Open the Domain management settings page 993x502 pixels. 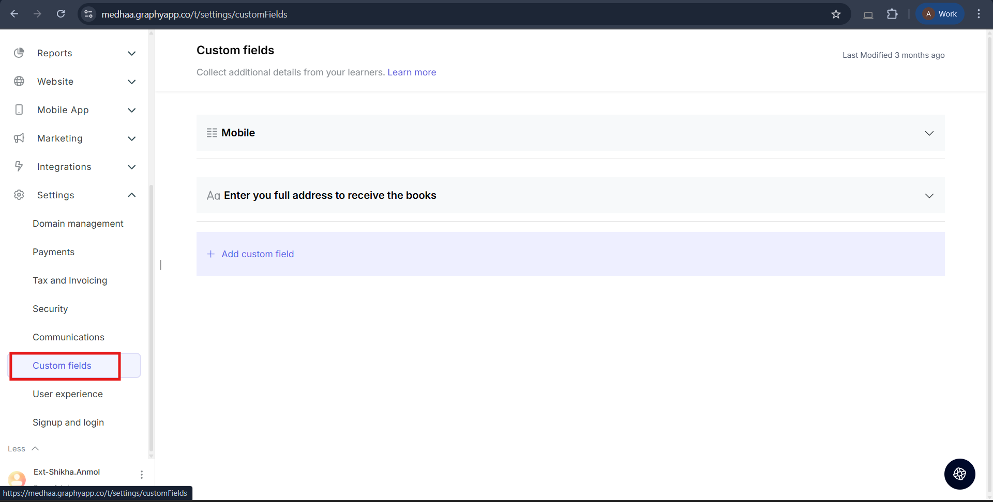tap(78, 224)
